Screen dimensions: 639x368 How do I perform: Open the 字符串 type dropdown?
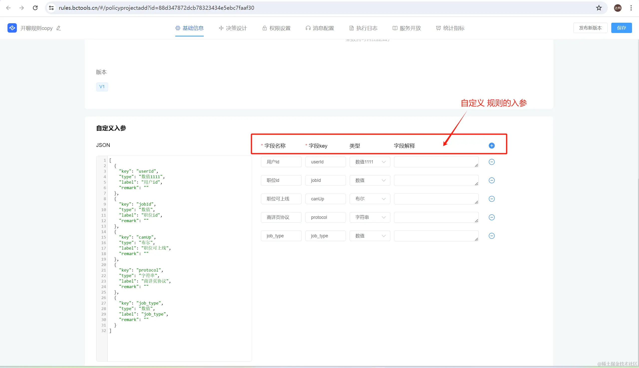370,217
